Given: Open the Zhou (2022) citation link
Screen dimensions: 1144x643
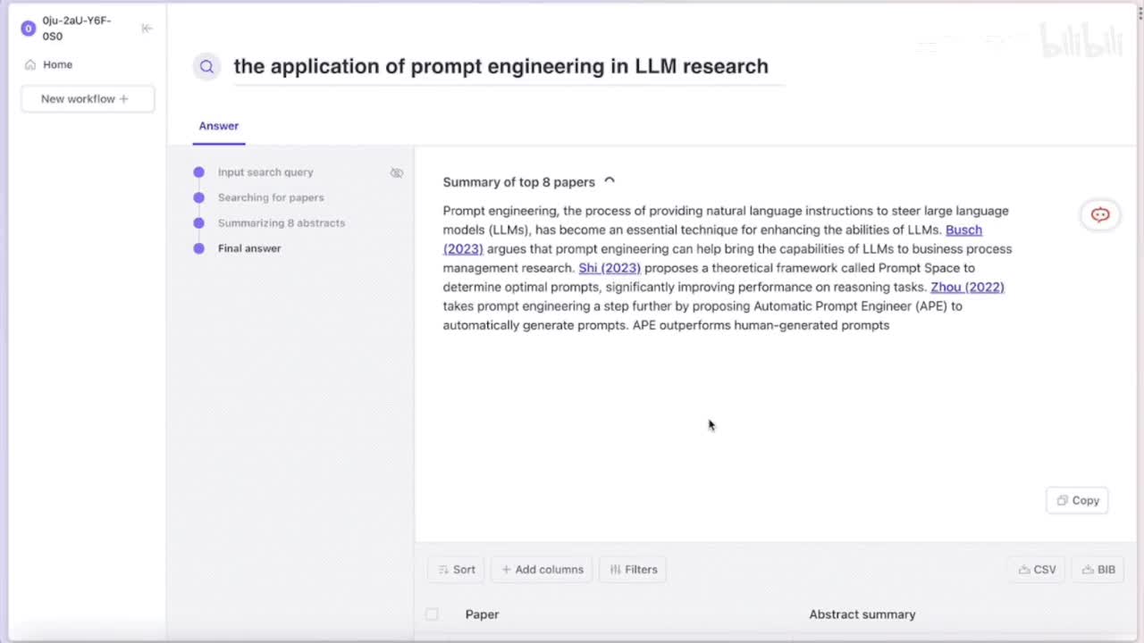Looking at the screenshot, I should [x=967, y=287].
